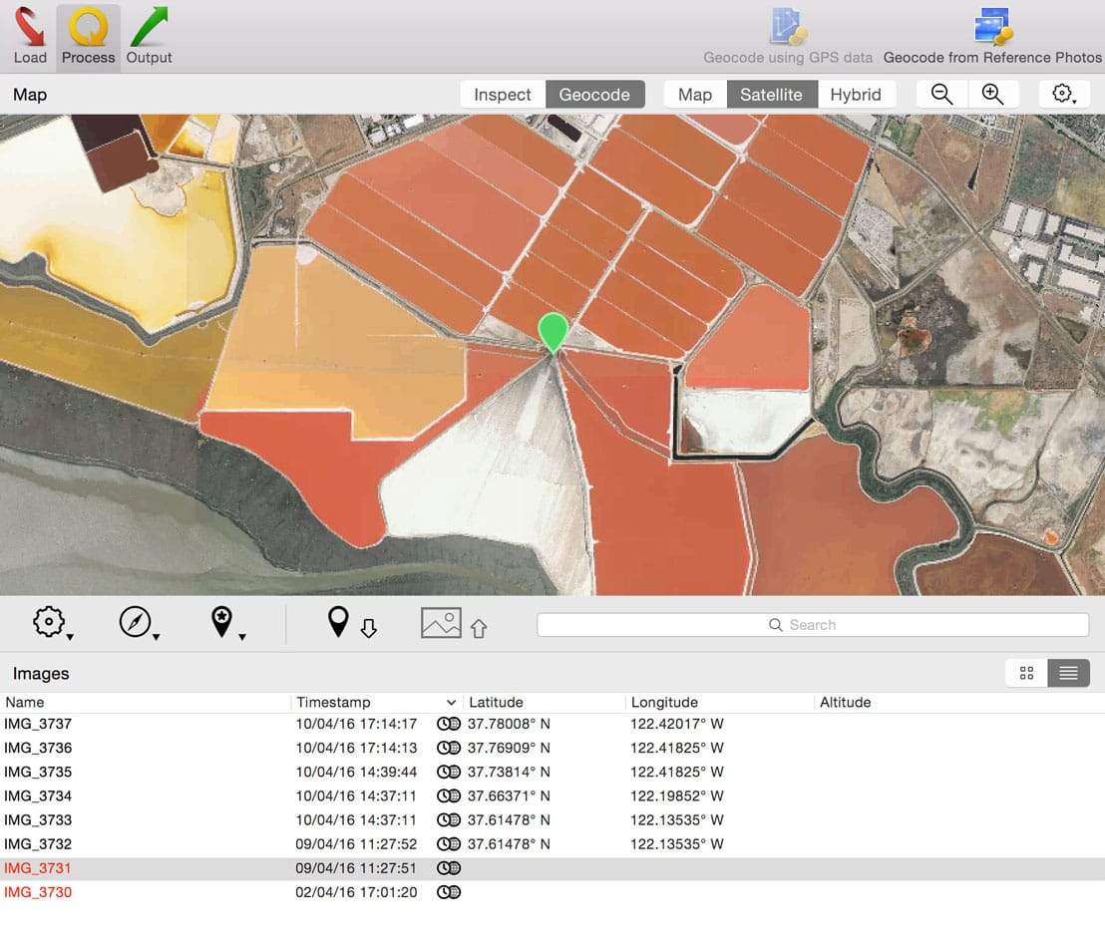Switch map mode to Inspect
The height and width of the screenshot is (945, 1105).
(503, 95)
